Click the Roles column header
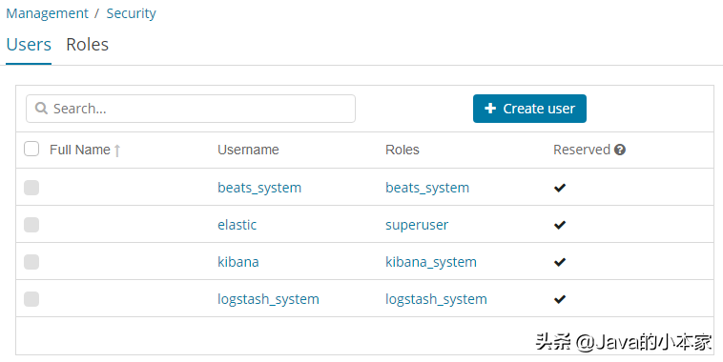 403,150
